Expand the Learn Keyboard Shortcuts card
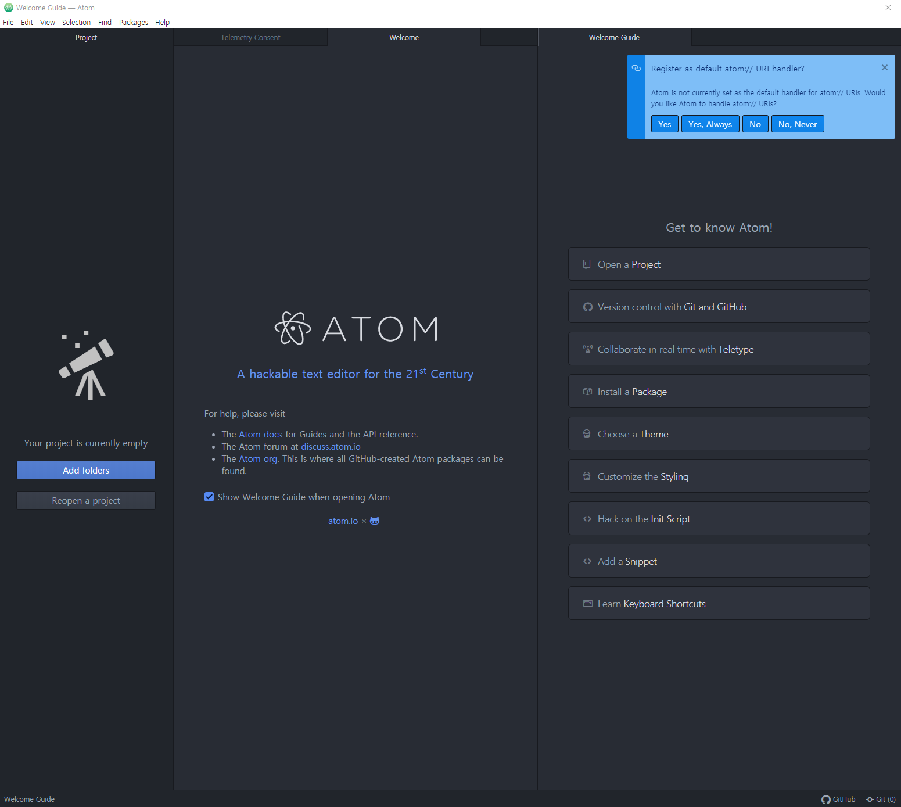This screenshot has height=807, width=901. [719, 604]
